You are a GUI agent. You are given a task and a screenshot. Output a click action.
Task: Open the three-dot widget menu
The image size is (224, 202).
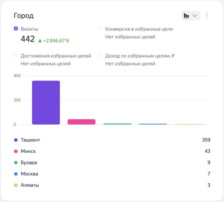click(x=206, y=16)
